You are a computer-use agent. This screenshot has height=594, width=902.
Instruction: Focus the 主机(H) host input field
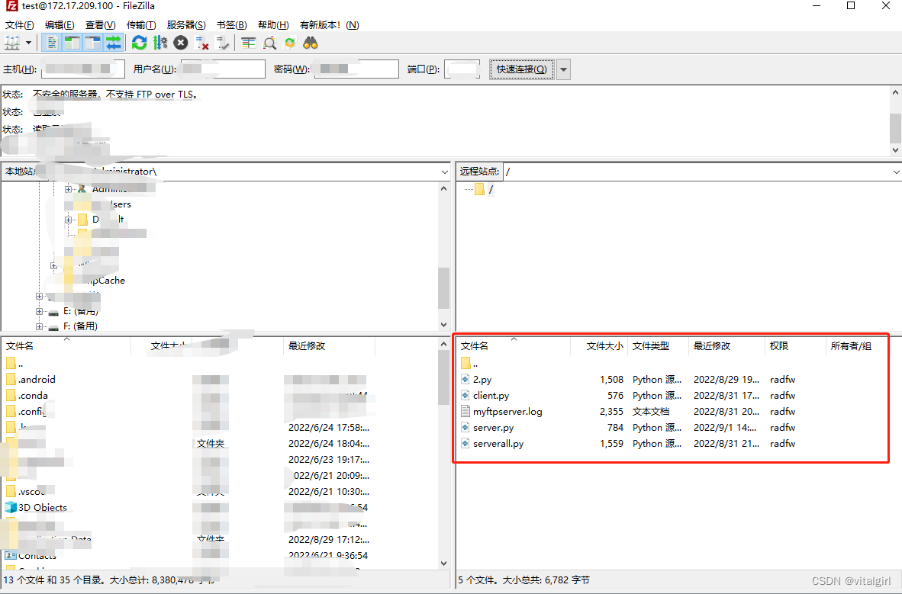[x=83, y=69]
